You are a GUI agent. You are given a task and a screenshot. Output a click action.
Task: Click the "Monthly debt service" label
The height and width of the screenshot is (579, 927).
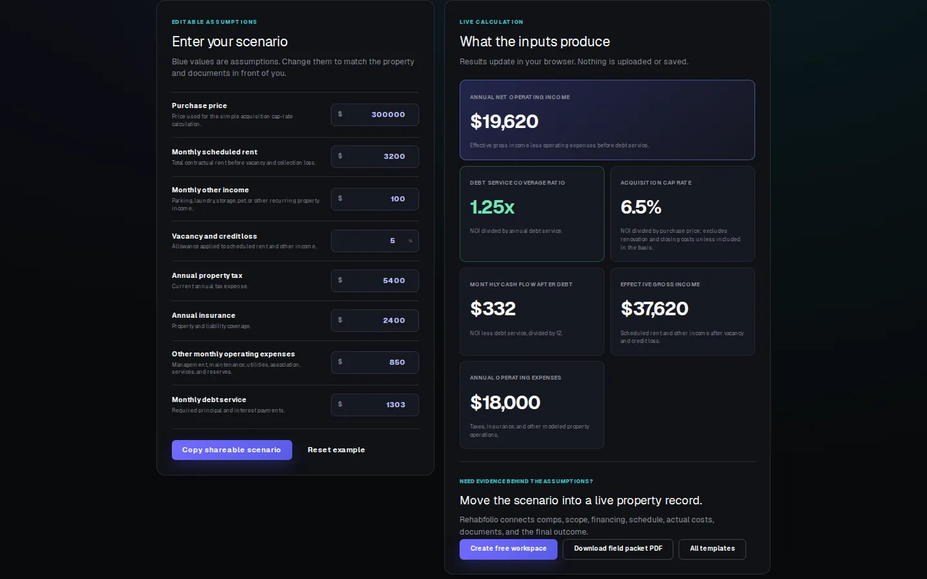click(x=209, y=400)
